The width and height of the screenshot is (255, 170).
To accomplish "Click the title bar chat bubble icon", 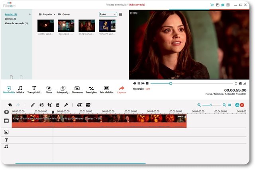I will (223, 5).
